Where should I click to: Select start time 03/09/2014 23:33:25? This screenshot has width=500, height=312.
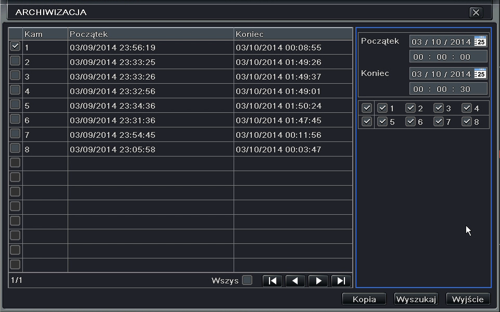pyautogui.click(x=112, y=62)
